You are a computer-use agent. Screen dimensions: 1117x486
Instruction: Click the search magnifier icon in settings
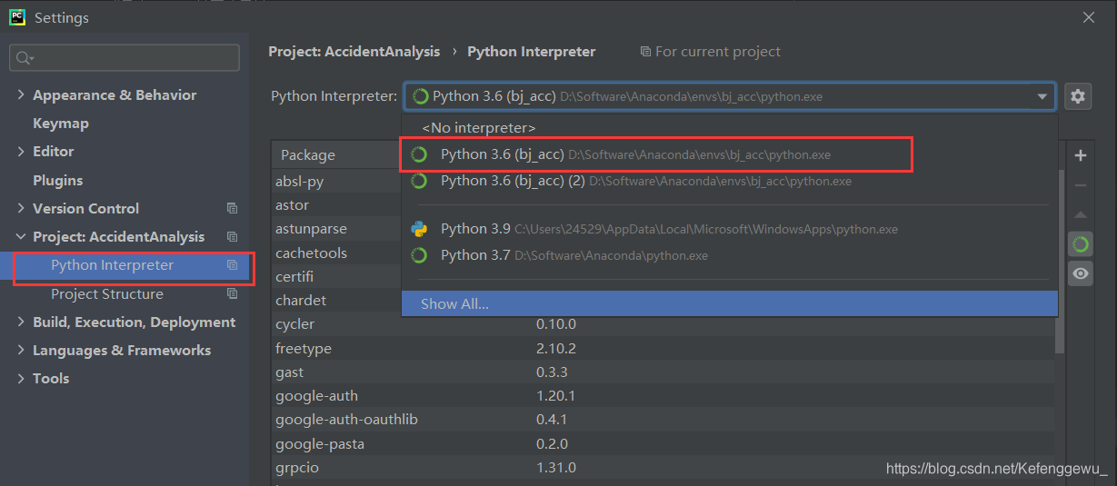[x=25, y=58]
